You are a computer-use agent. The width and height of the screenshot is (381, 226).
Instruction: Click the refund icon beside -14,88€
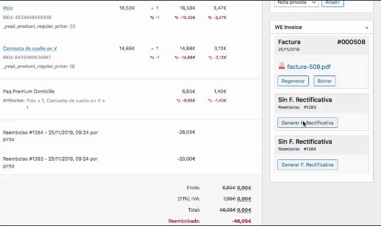(176, 58)
